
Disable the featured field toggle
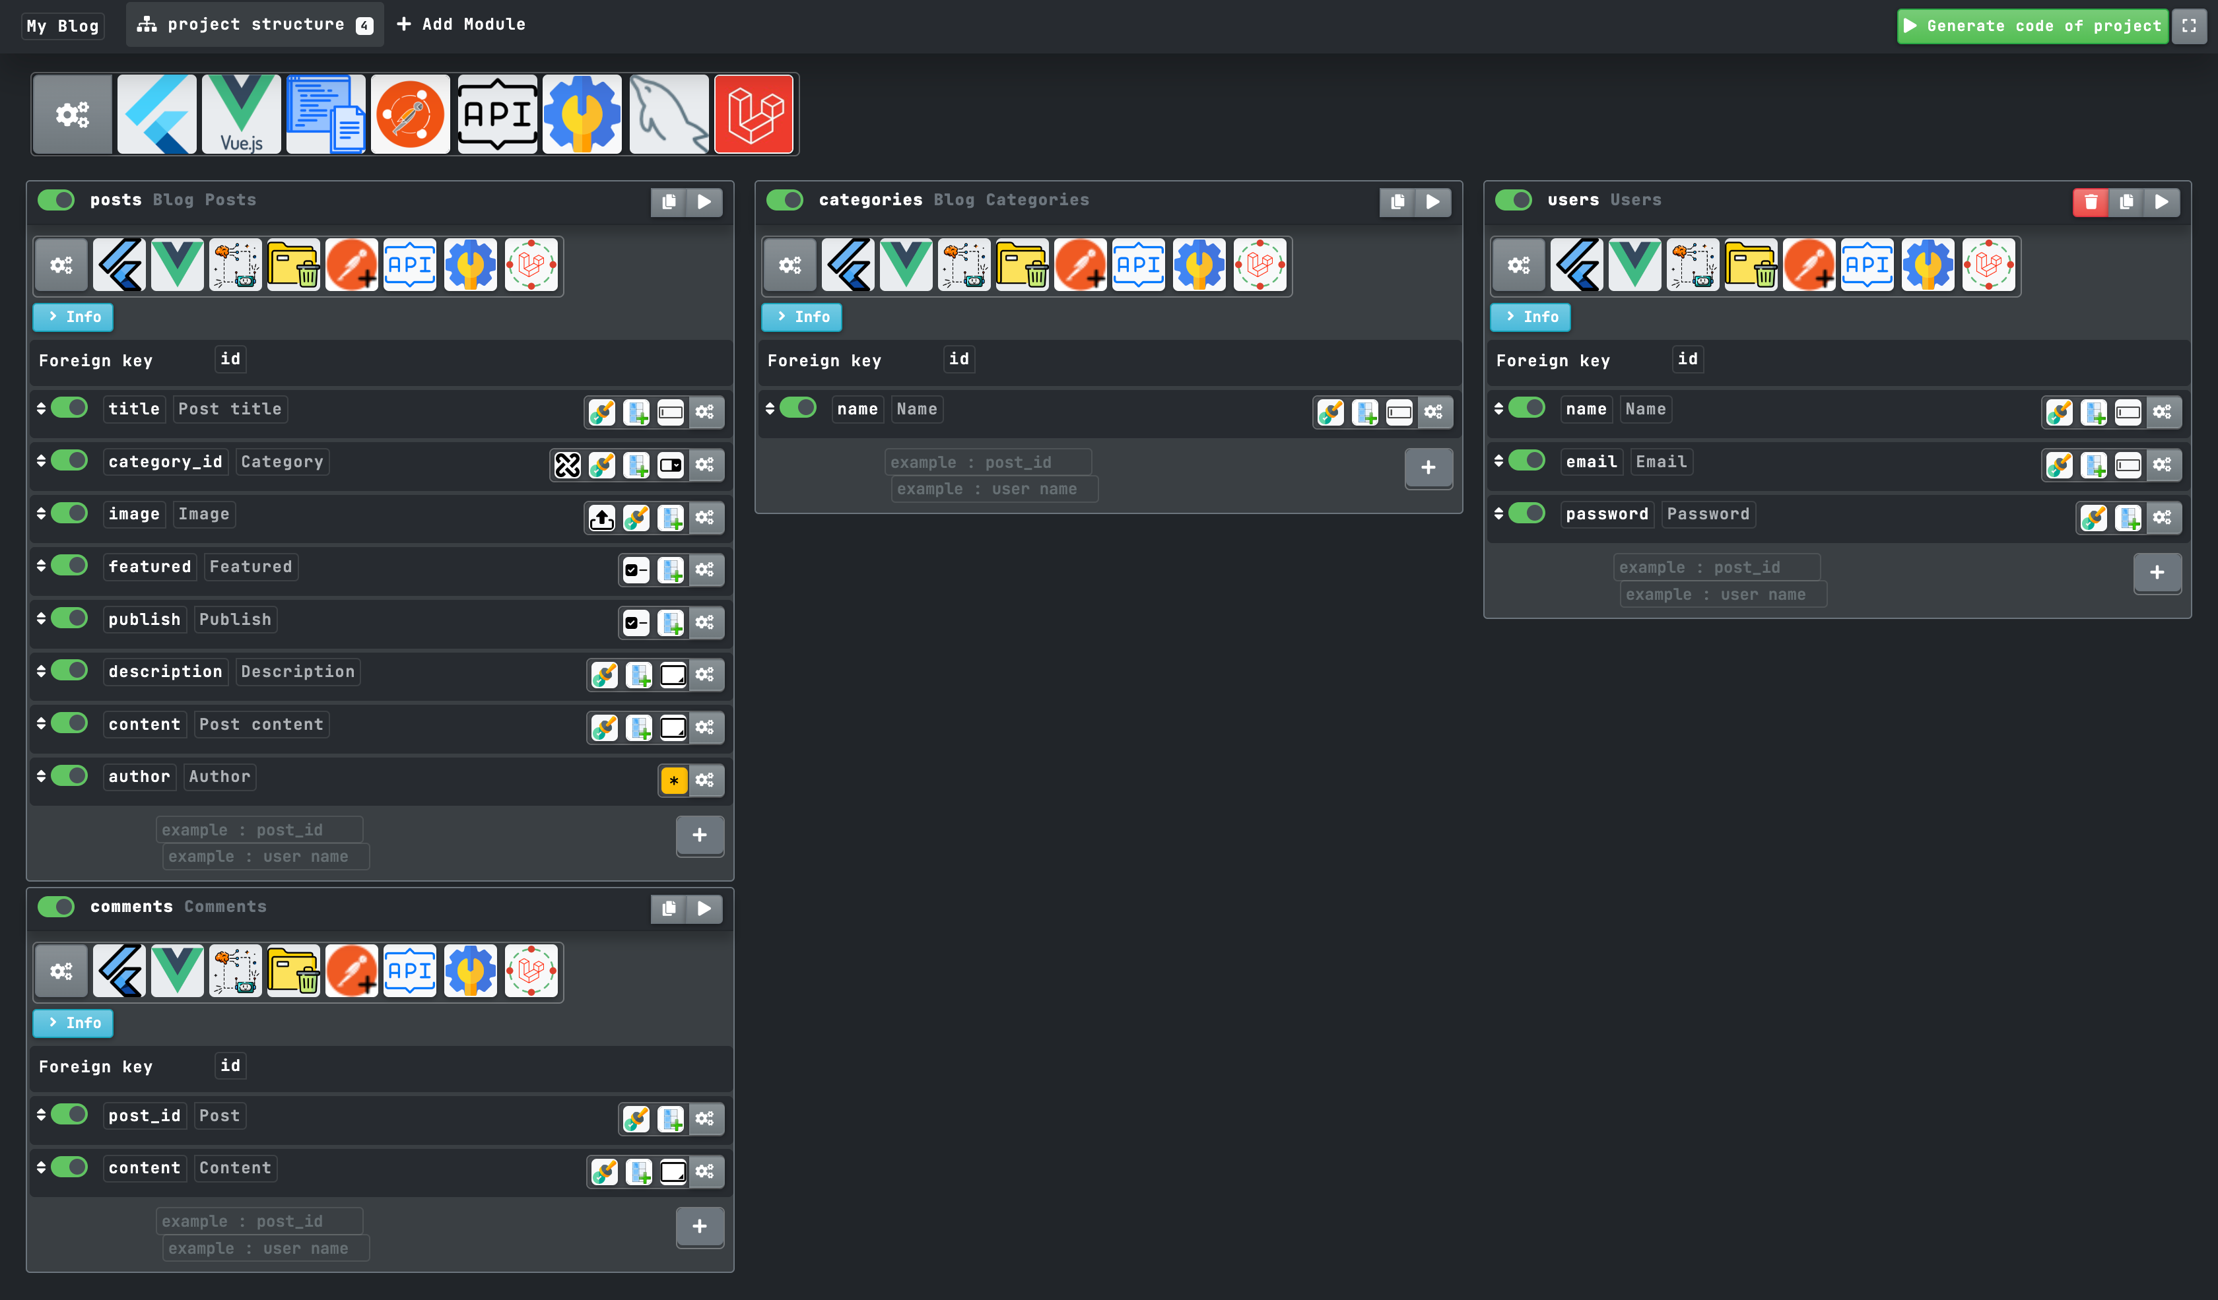coord(69,566)
